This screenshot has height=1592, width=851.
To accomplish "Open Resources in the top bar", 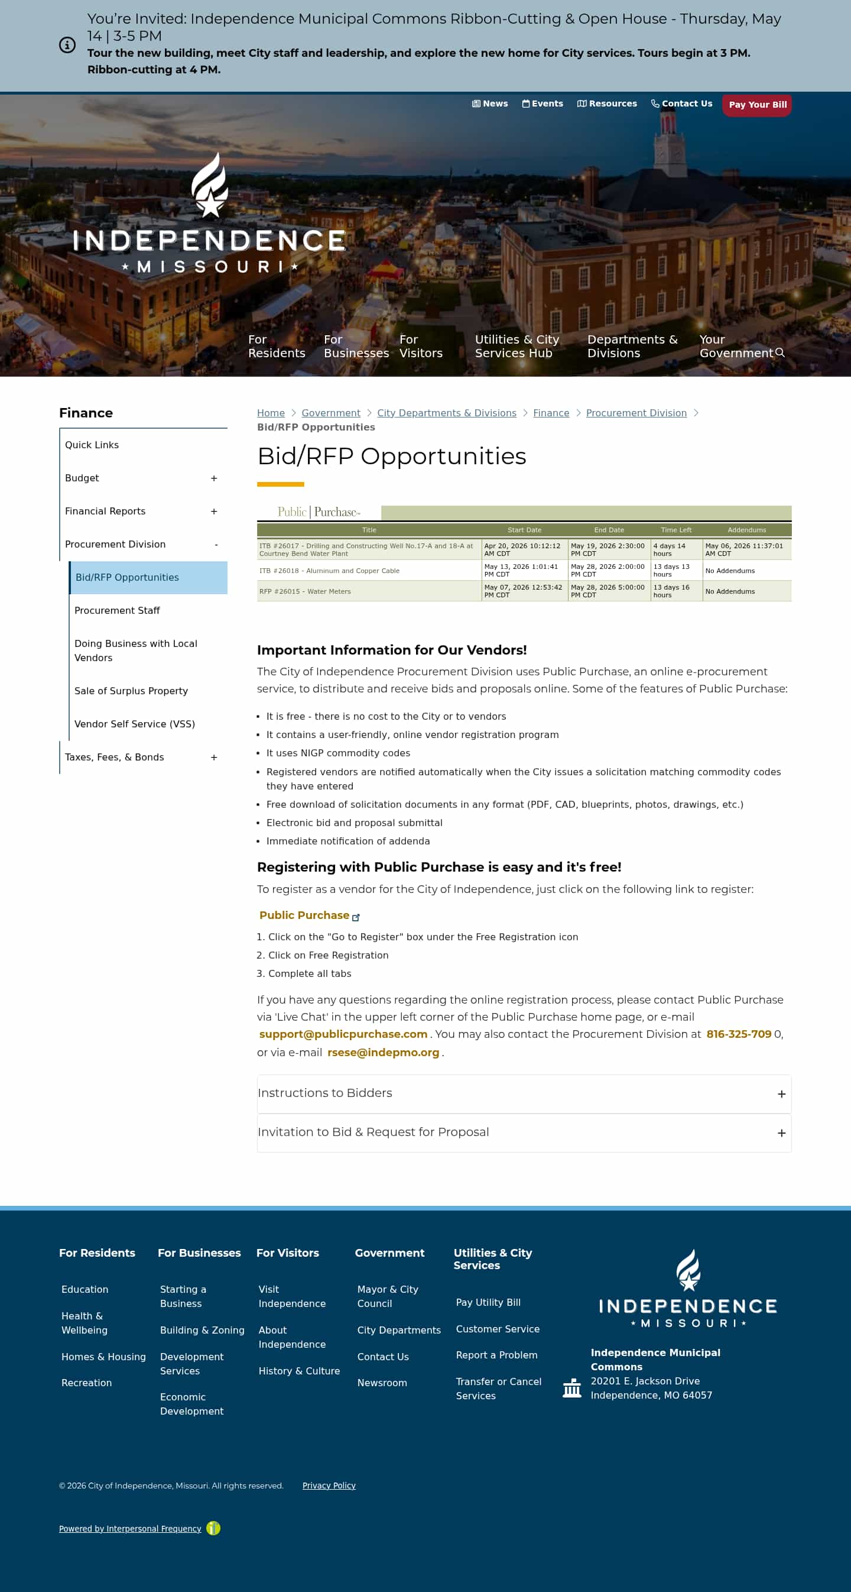I will click(606, 104).
